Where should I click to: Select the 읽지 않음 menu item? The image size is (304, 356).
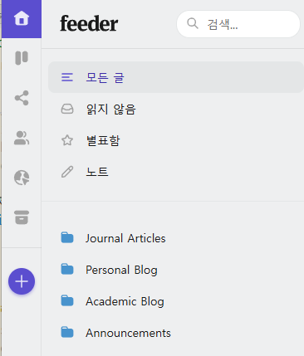click(176, 109)
